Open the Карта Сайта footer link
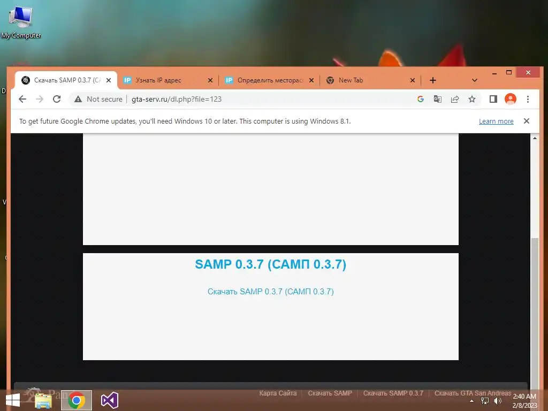 coord(278,393)
